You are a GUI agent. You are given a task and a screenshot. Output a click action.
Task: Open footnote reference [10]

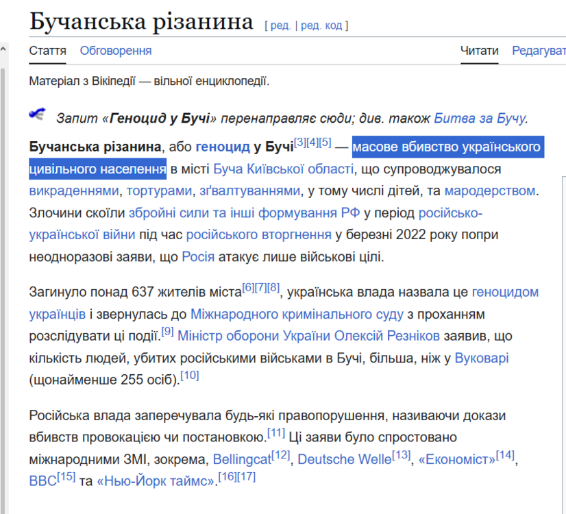click(x=190, y=376)
